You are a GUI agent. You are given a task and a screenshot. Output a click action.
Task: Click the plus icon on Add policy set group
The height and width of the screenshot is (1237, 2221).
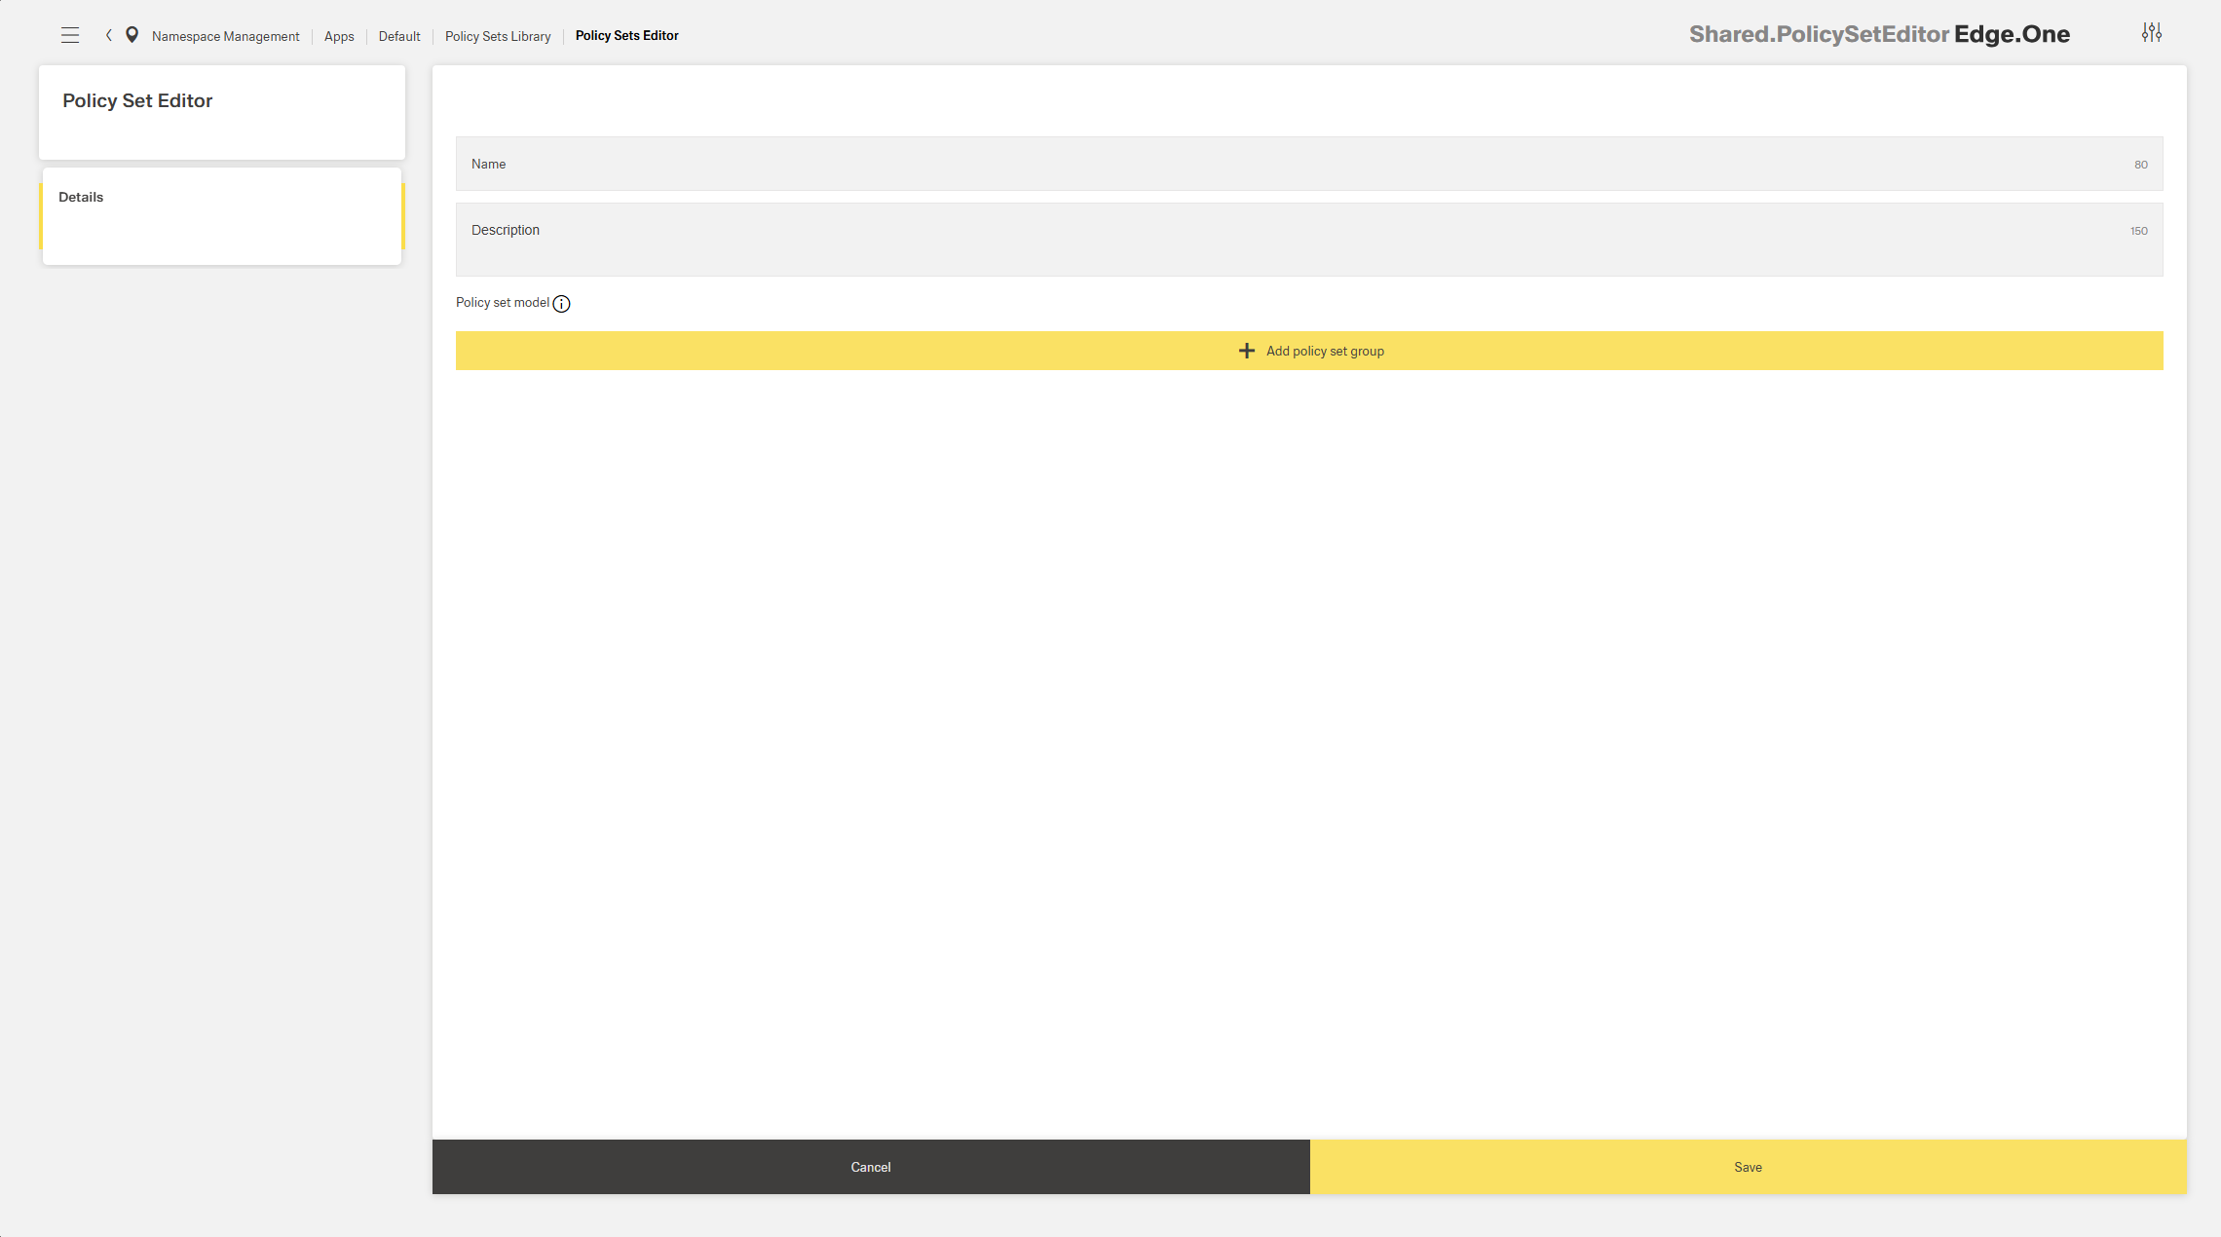pos(1246,351)
